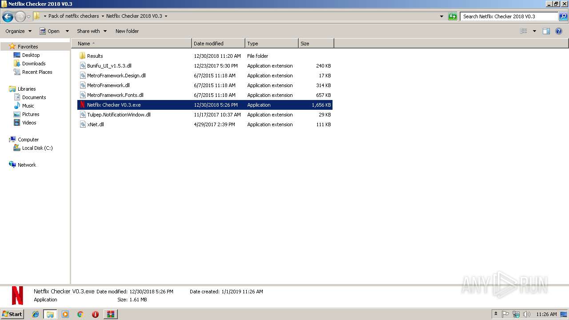The image size is (569, 320).
Task: Click the search box for Netflix Checker folder
Action: [x=509, y=16]
